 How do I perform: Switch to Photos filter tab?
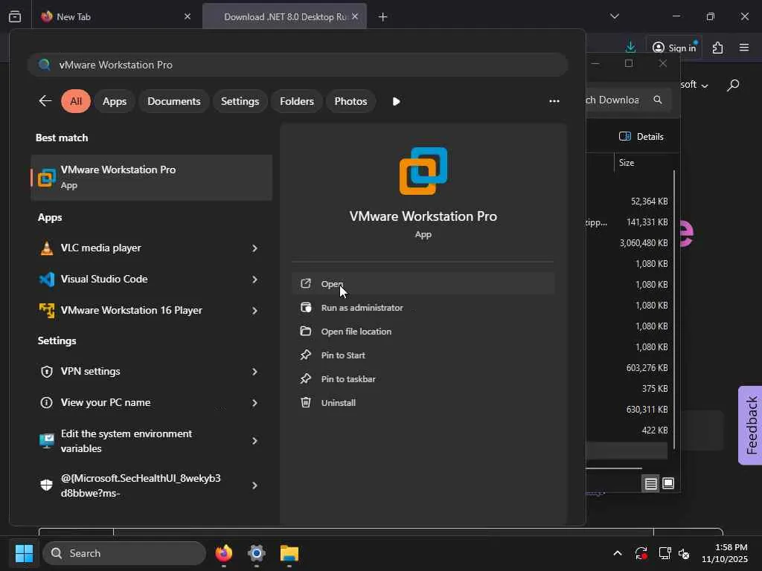point(351,101)
